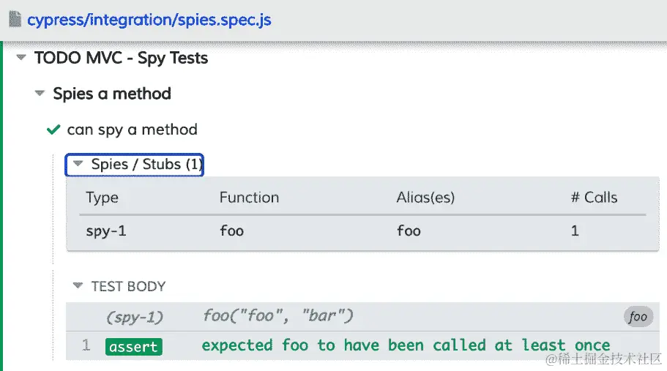Click the TODO MVC - Spy Tests title
Image resolution: width=667 pixels, height=371 pixels.
click(121, 58)
